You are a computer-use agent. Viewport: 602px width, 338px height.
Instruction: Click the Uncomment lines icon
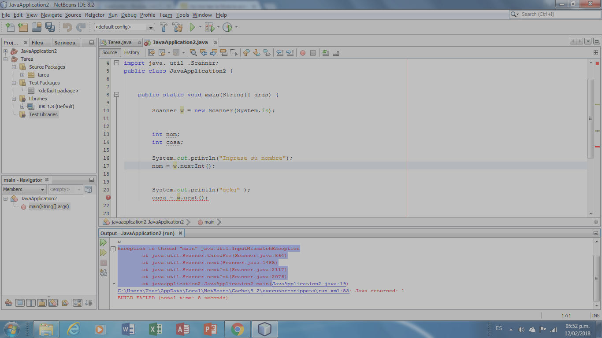coord(336,53)
